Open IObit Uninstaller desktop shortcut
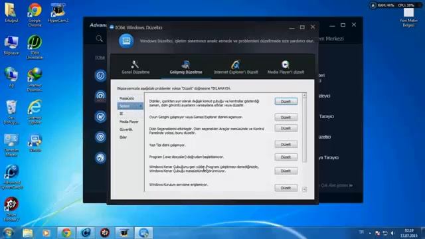 click(x=35, y=47)
